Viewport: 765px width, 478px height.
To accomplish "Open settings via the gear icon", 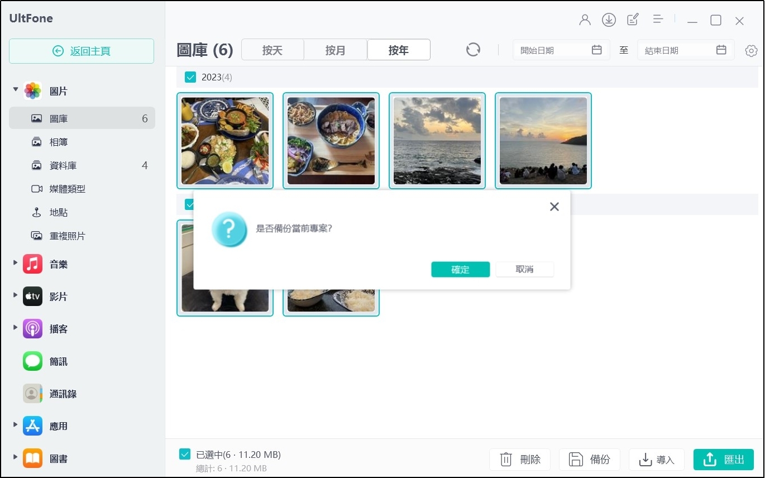I will pyautogui.click(x=751, y=50).
